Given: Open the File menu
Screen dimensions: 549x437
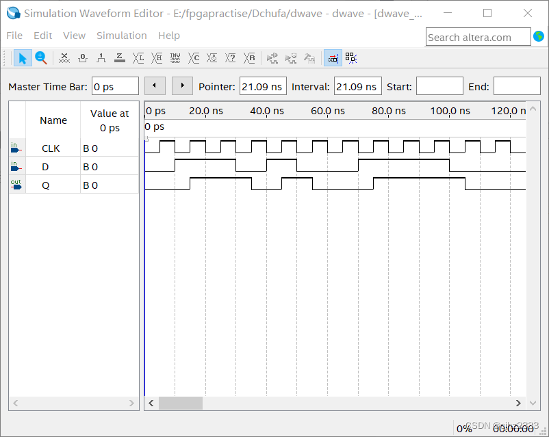Looking at the screenshot, I should (x=14, y=36).
